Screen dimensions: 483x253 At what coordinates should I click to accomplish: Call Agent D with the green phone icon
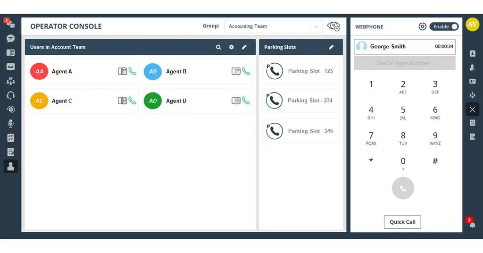point(246,101)
